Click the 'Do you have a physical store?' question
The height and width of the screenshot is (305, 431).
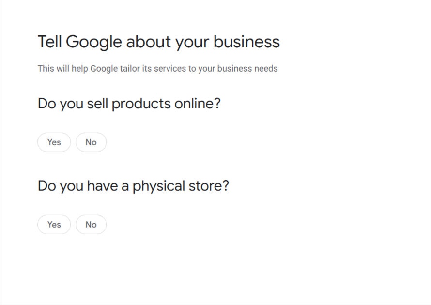[x=133, y=186]
